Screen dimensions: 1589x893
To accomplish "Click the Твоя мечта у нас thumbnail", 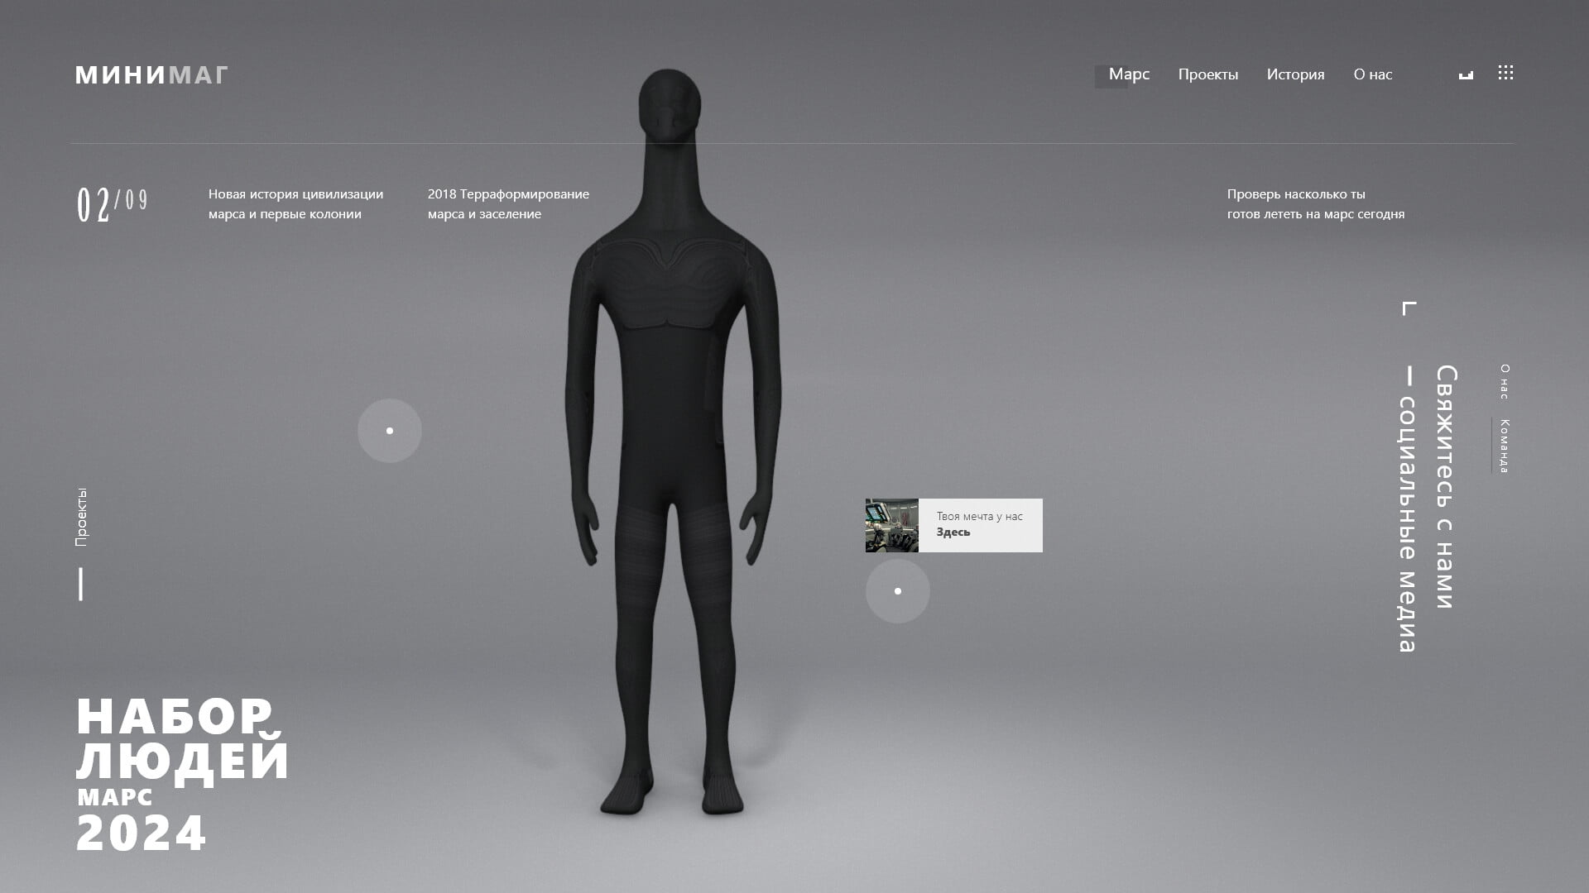I will point(891,525).
